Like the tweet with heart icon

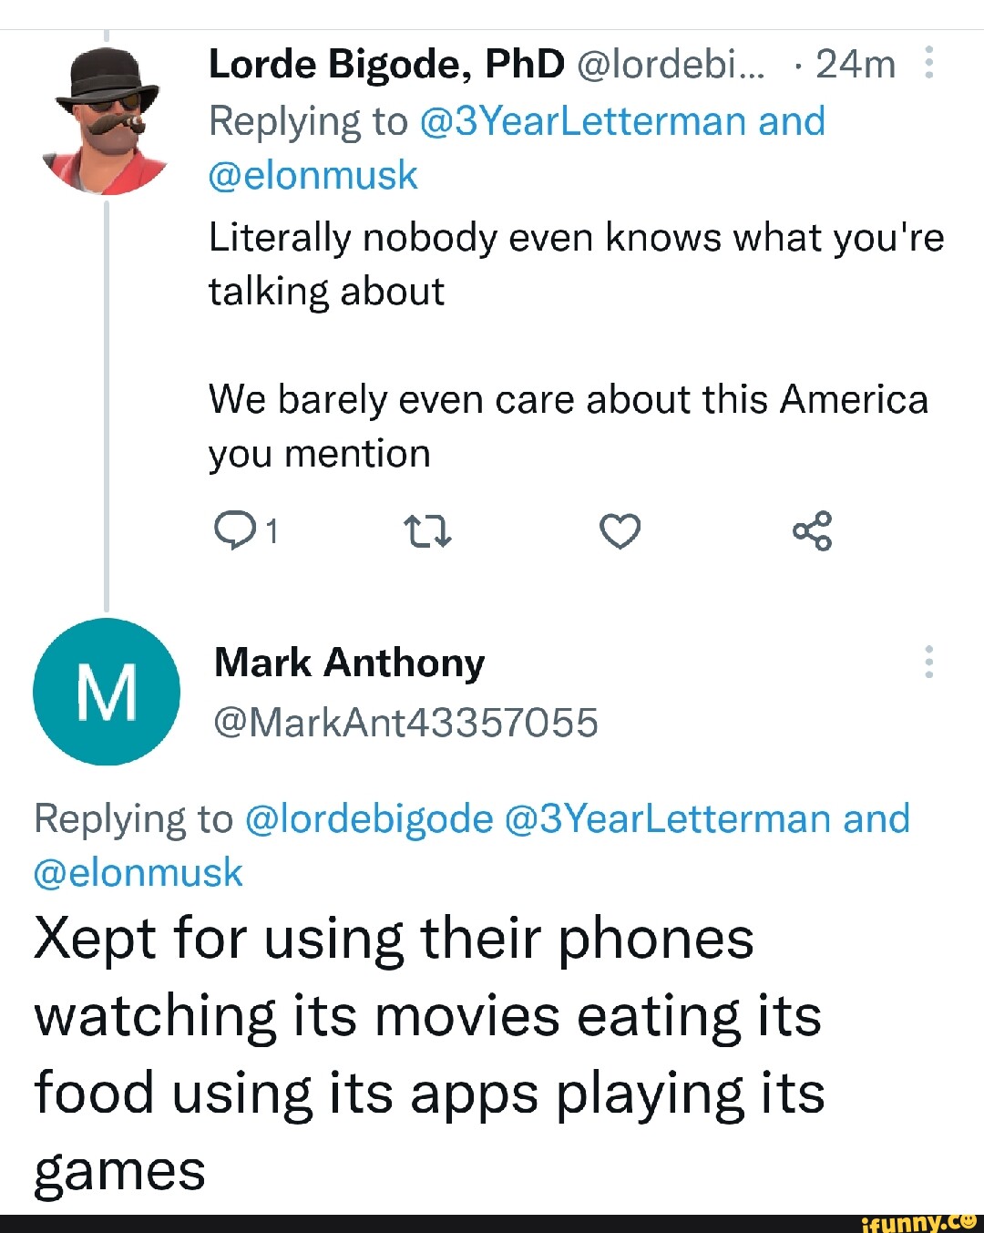[620, 530]
